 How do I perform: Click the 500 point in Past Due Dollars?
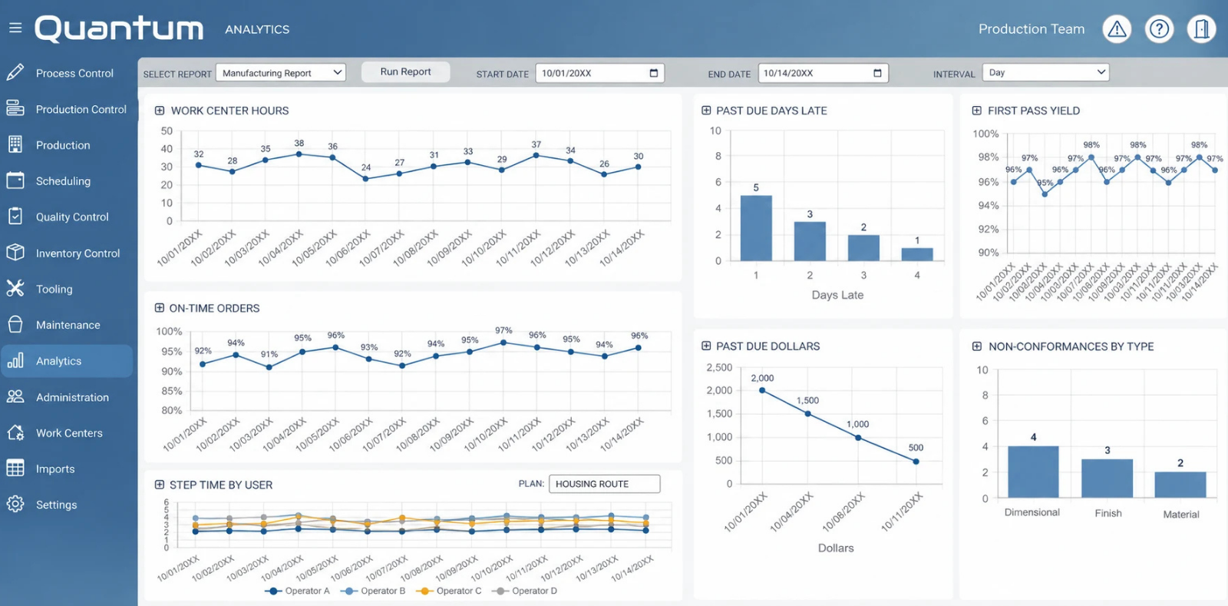pos(916,462)
